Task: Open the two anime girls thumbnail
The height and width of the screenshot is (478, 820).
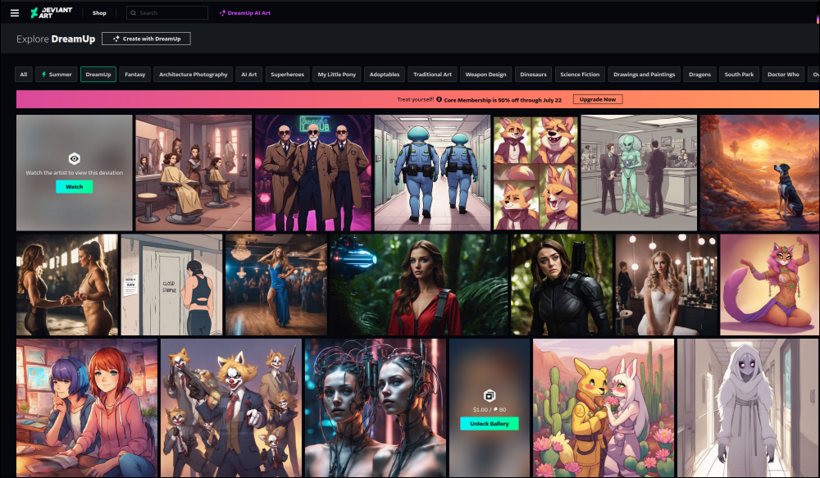Action: click(x=87, y=407)
